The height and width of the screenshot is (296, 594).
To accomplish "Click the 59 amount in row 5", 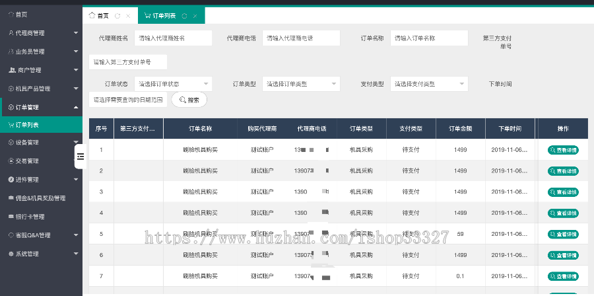I will click(x=460, y=234).
